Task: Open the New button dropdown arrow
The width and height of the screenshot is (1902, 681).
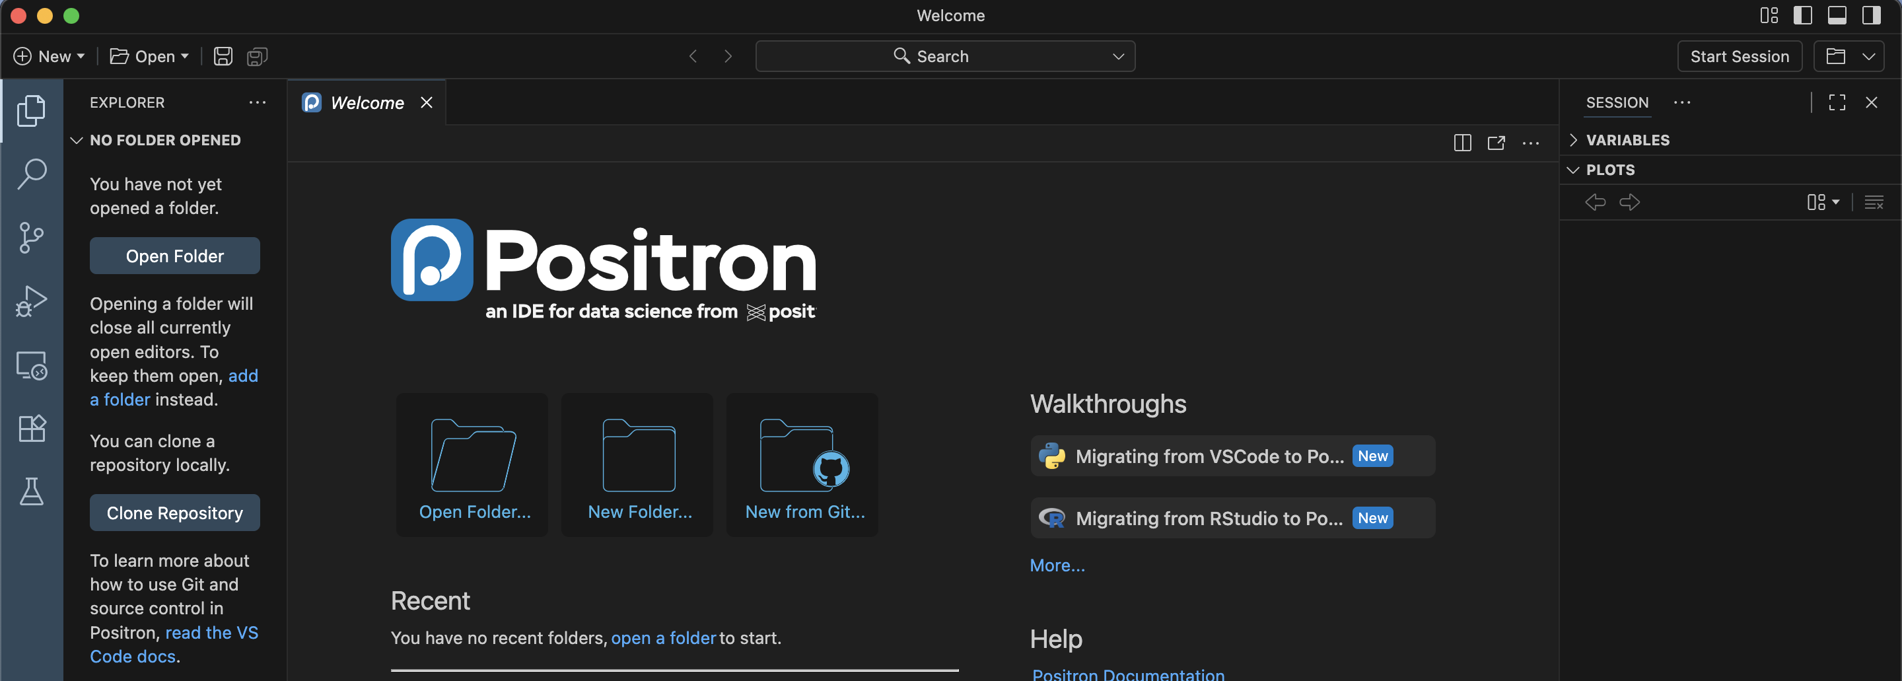Action: (81, 55)
